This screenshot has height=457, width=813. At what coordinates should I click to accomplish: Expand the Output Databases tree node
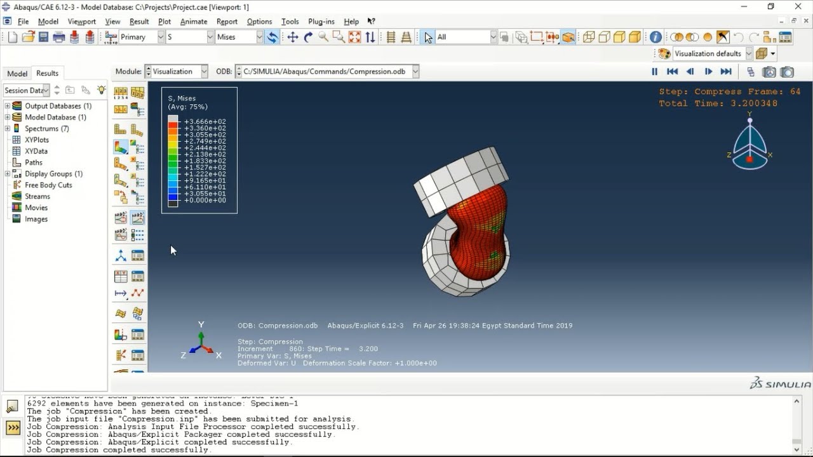pyautogui.click(x=8, y=106)
